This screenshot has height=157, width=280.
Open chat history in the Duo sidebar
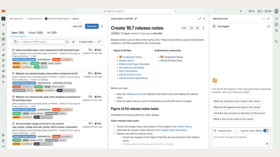pyautogui.click(x=276, y=31)
